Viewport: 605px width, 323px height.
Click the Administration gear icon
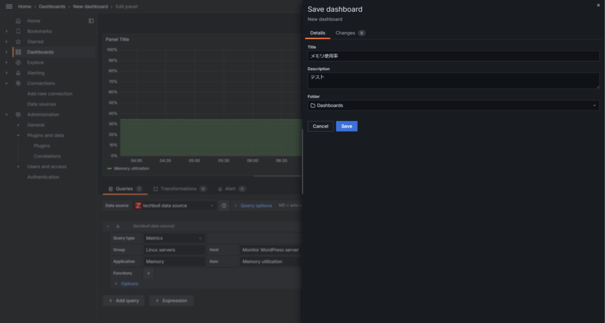[x=18, y=115]
